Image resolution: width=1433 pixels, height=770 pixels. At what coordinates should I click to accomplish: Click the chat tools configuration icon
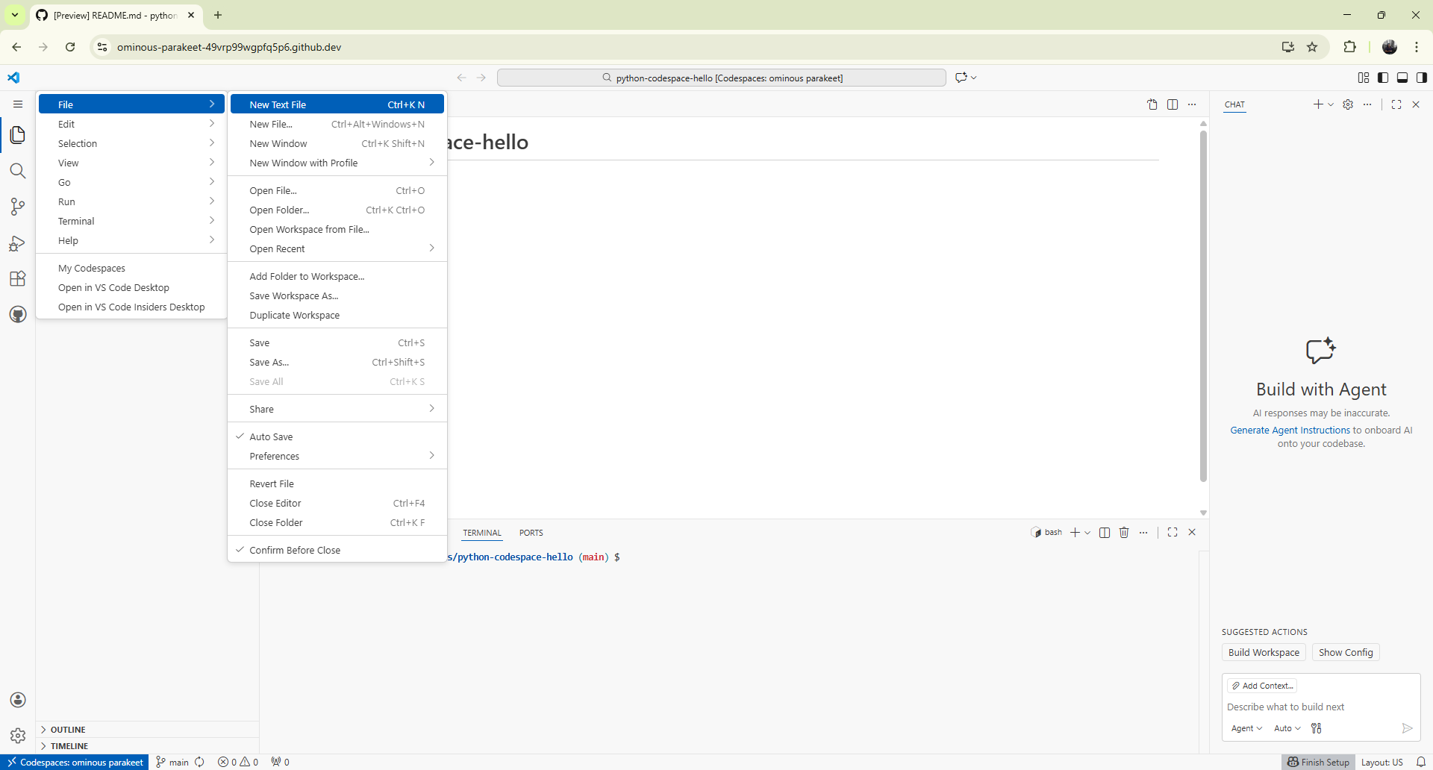tap(1317, 728)
